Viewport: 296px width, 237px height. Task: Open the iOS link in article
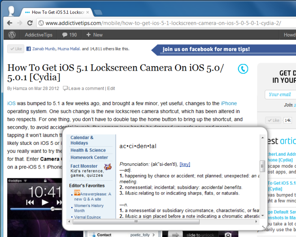point(11,103)
